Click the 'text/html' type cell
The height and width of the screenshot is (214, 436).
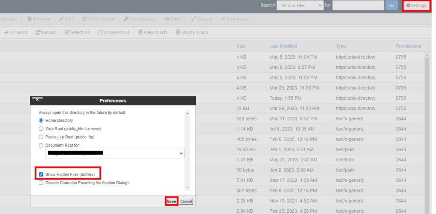pyautogui.click(x=345, y=160)
